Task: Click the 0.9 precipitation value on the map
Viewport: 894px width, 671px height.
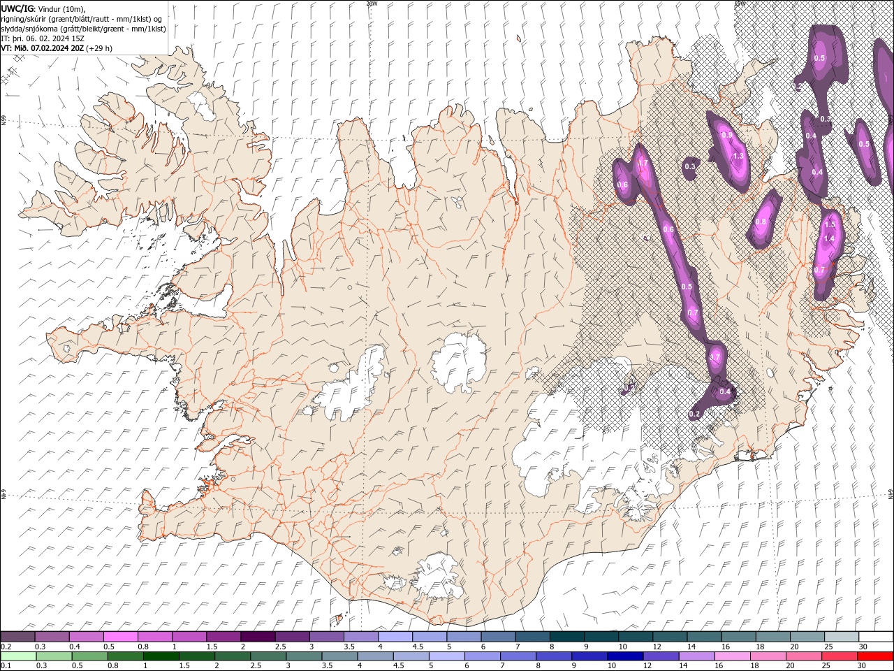Action: tap(726, 135)
